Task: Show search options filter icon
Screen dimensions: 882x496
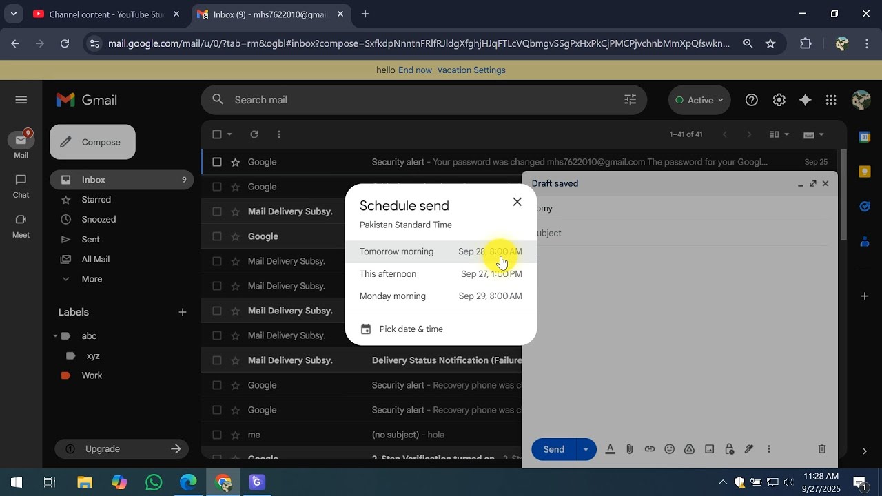Action: click(630, 100)
